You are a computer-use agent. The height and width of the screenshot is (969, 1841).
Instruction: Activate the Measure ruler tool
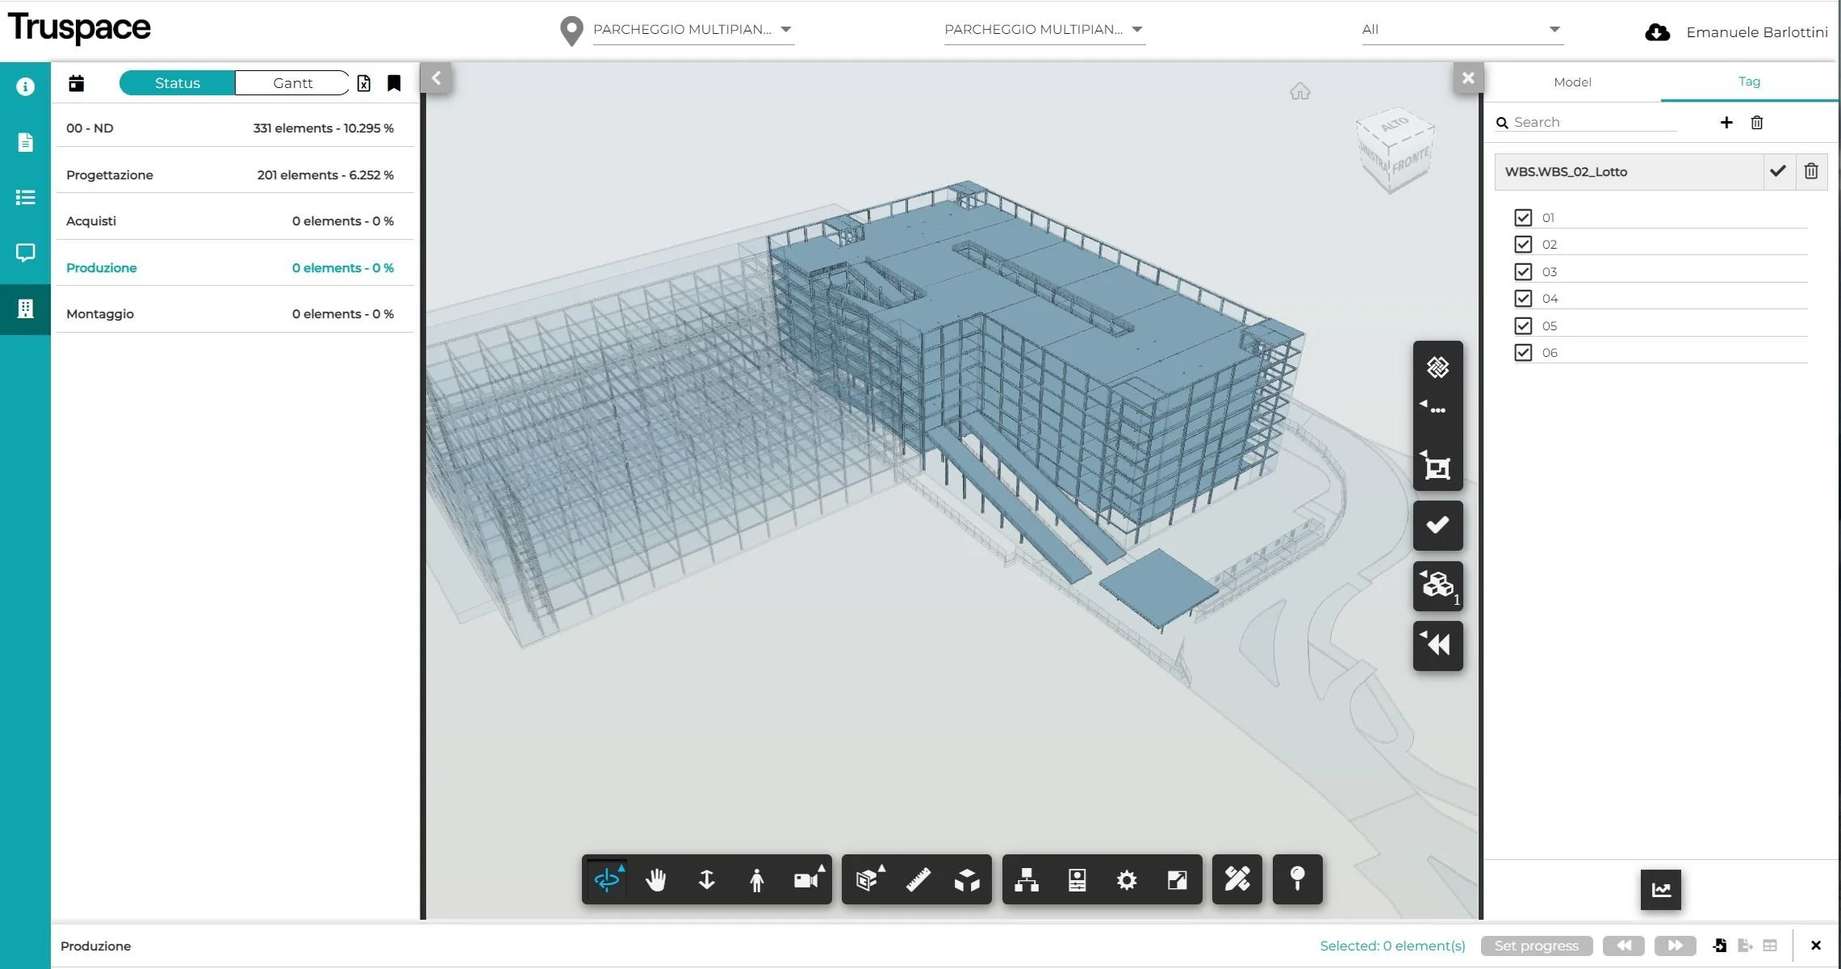coord(918,879)
